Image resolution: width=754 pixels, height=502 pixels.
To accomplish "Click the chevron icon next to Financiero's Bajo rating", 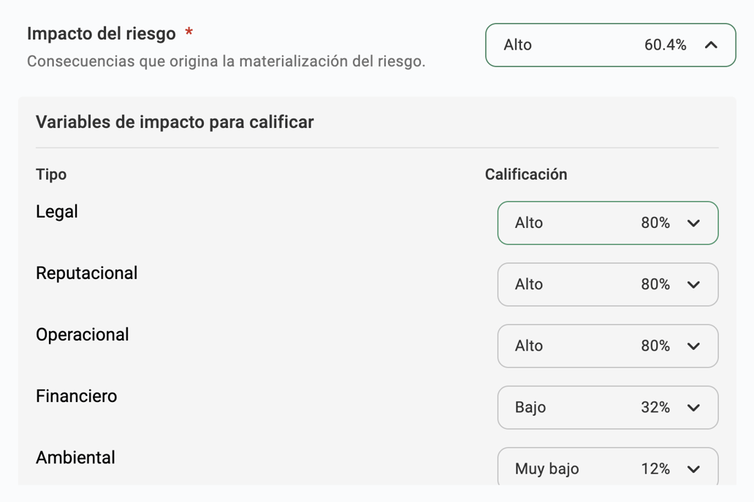I will click(694, 408).
